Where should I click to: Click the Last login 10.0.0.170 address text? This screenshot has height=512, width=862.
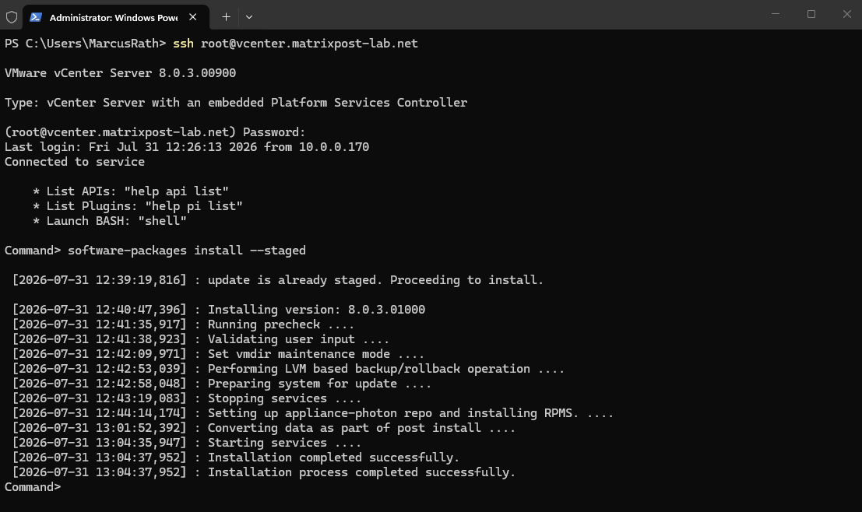coord(334,147)
